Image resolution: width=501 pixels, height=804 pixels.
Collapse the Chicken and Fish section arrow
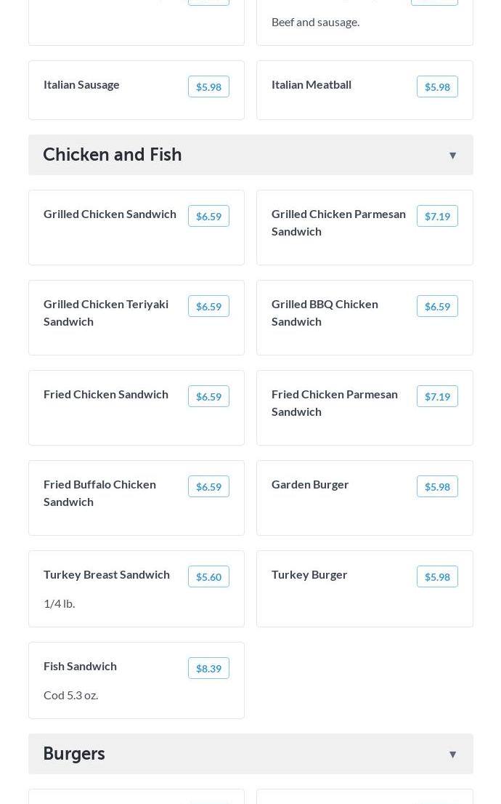(452, 155)
